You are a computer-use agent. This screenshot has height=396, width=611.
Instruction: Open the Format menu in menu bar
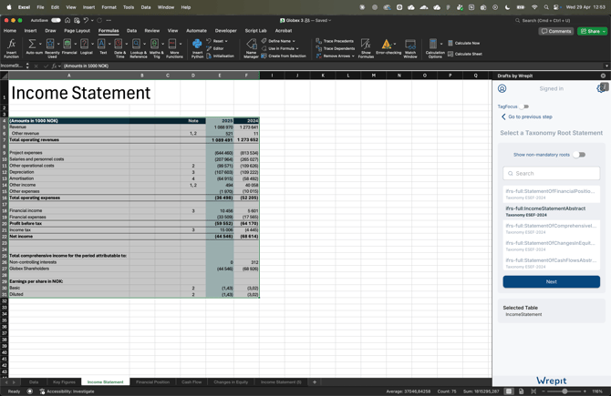point(109,7)
